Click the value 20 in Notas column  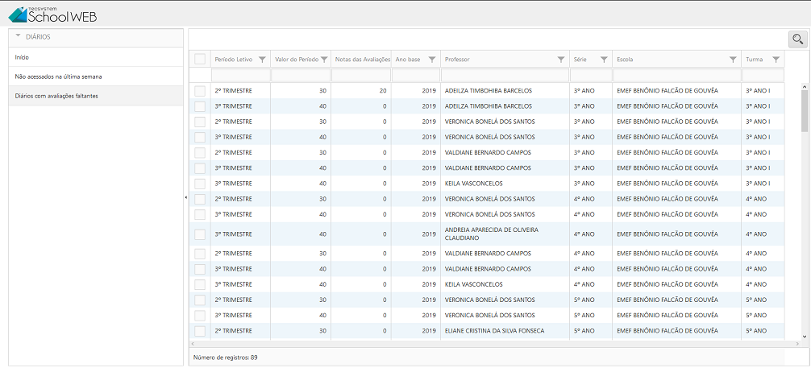(x=383, y=91)
